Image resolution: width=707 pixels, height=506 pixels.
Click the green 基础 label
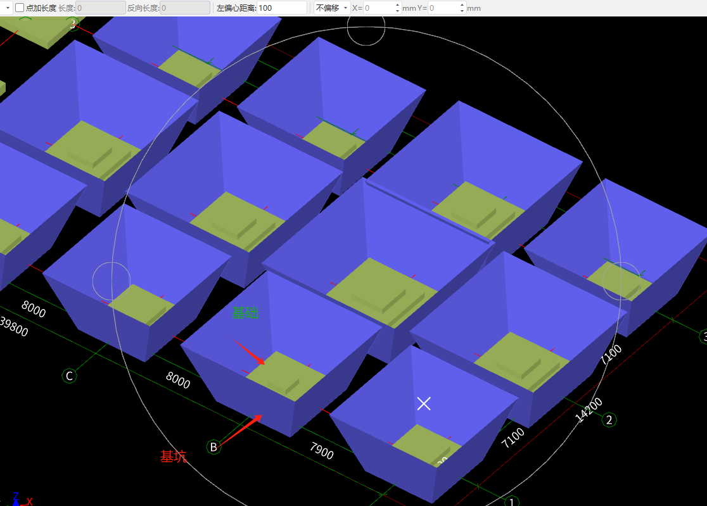[x=245, y=313]
